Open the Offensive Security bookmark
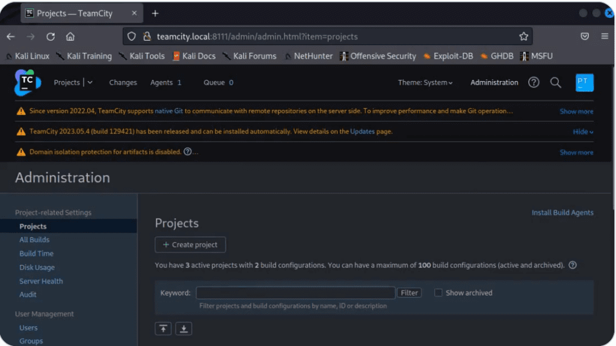This screenshot has width=616, height=346. pos(378,56)
